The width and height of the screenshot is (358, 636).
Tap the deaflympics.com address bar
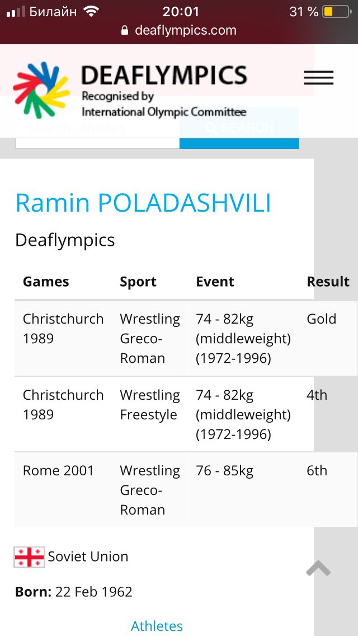tap(185, 30)
